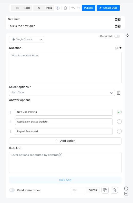Mark Application Status Update as correct
Screen dimensions: 133x203
[119, 122]
